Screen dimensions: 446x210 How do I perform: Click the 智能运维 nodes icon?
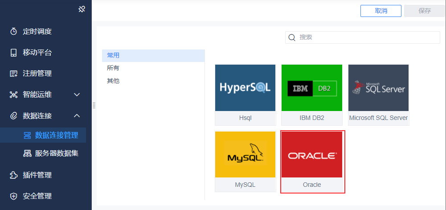14,95
